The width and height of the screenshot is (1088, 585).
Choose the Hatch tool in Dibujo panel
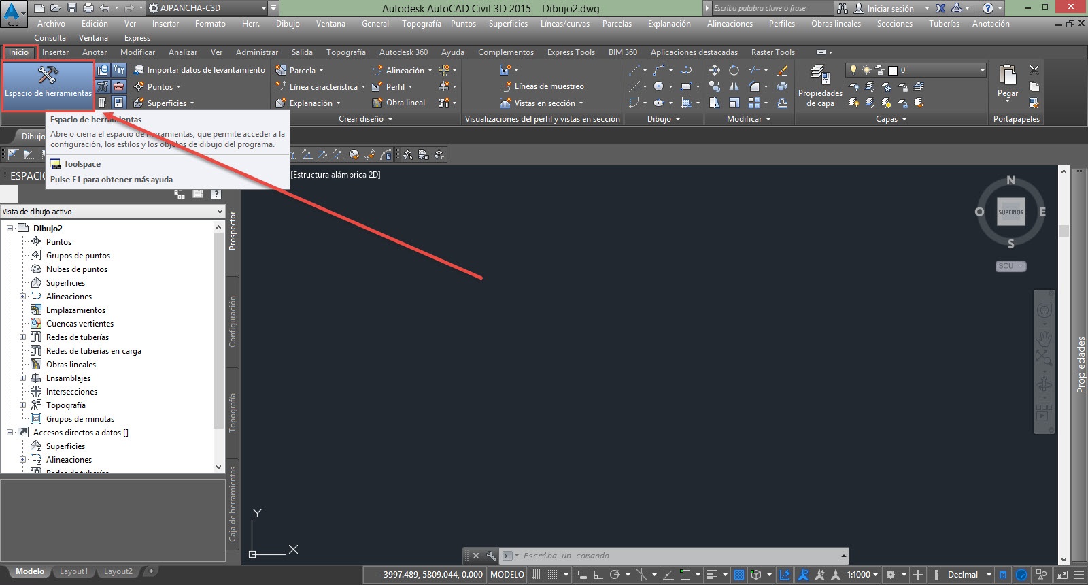click(686, 103)
